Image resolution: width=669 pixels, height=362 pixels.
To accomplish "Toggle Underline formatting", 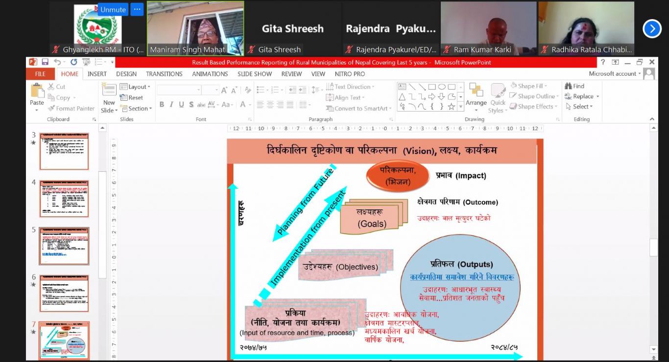I will 181,105.
